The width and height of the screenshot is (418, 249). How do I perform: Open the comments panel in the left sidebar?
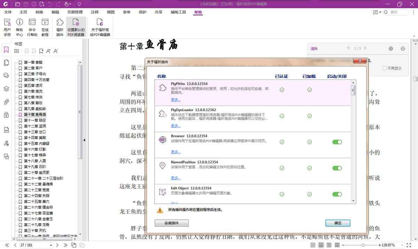[6, 75]
